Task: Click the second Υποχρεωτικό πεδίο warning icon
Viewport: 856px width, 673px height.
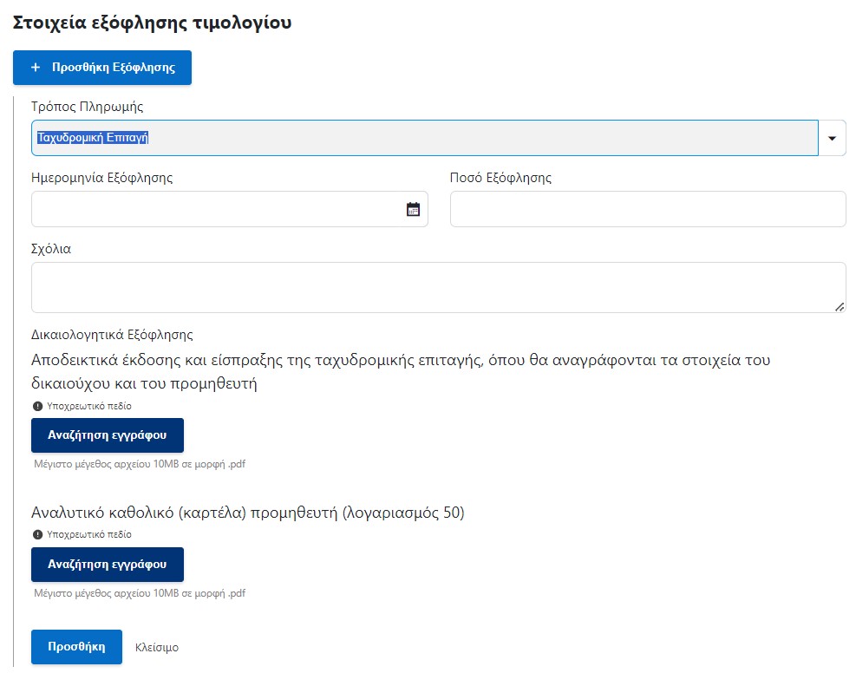Action: click(37, 534)
